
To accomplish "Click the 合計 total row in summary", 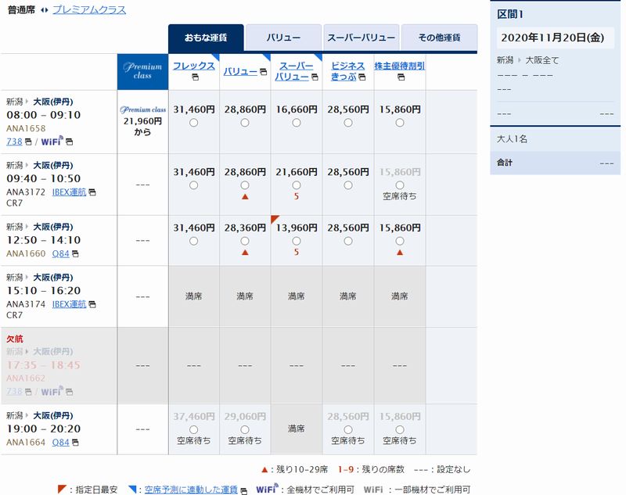I will click(556, 163).
